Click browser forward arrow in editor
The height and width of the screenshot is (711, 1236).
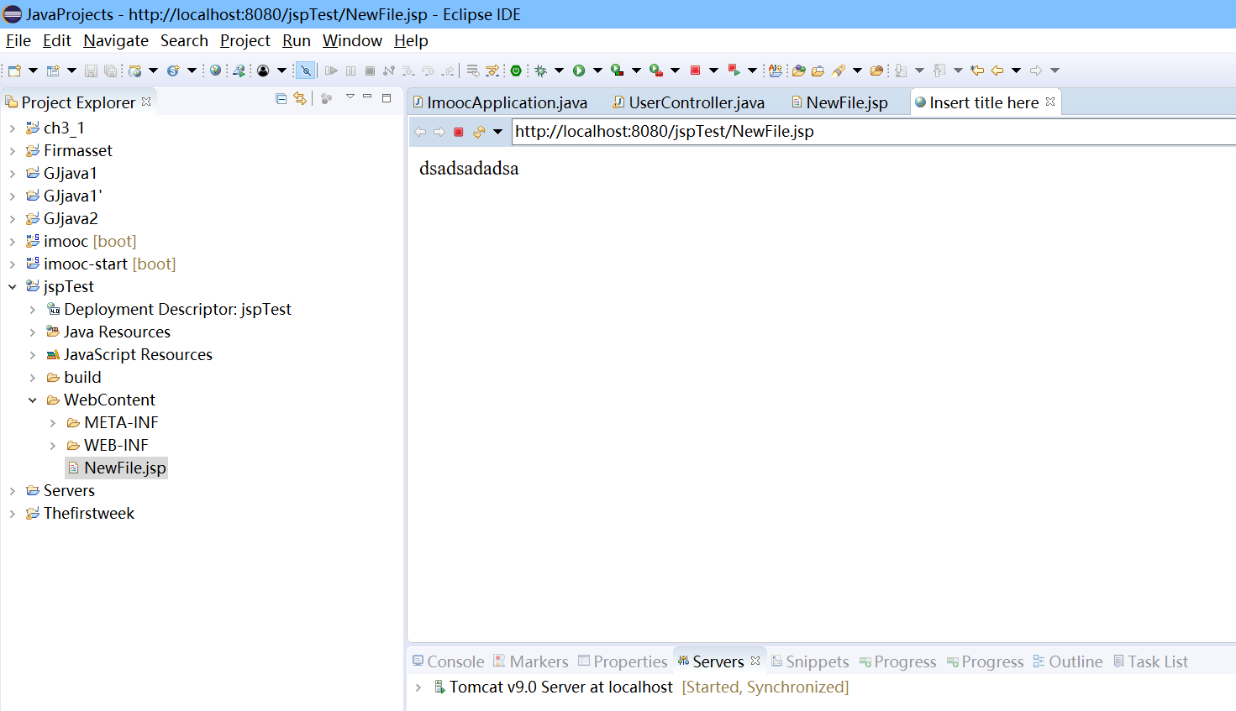tap(439, 132)
